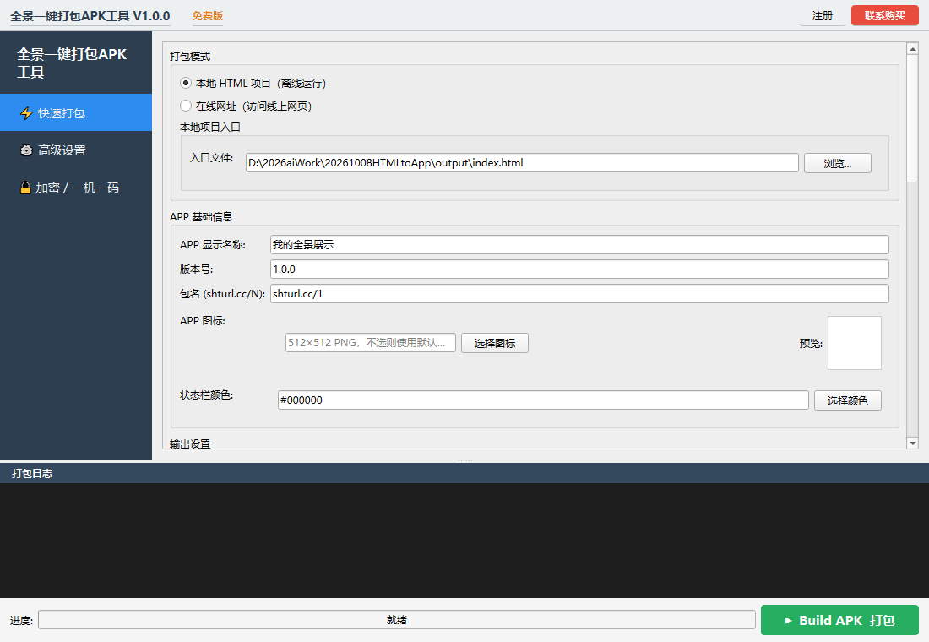This screenshot has height=642, width=929.
Task: Select 在线网址 (访问线上网页) radio button
Action: tap(186, 106)
